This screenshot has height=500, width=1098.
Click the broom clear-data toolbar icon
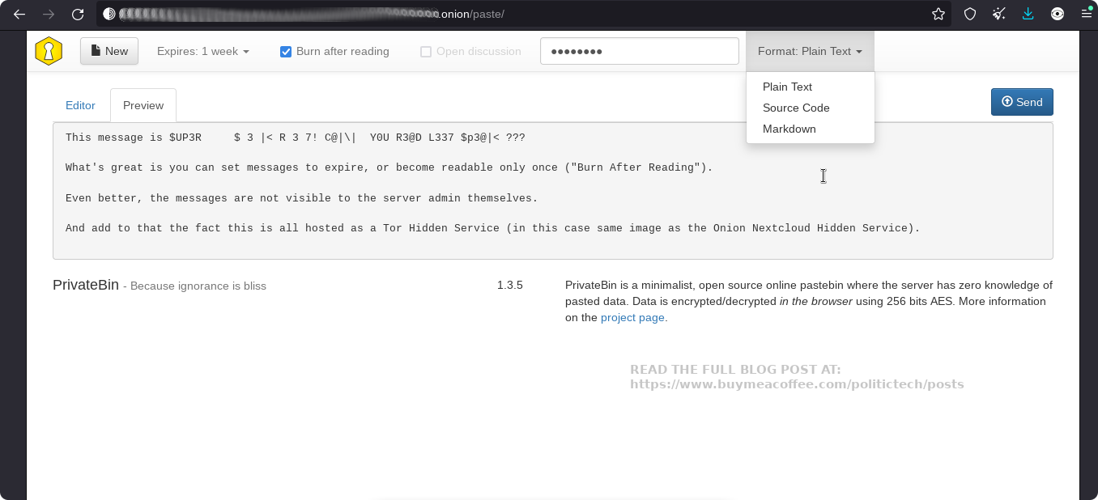998,14
